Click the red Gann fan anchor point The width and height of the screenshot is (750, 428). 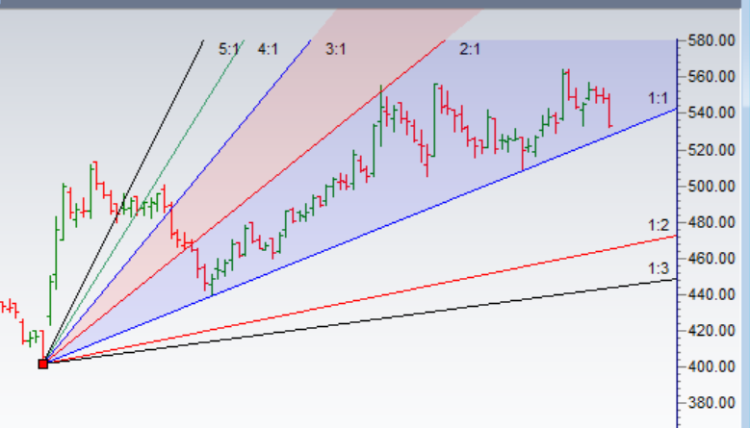pyautogui.click(x=42, y=364)
